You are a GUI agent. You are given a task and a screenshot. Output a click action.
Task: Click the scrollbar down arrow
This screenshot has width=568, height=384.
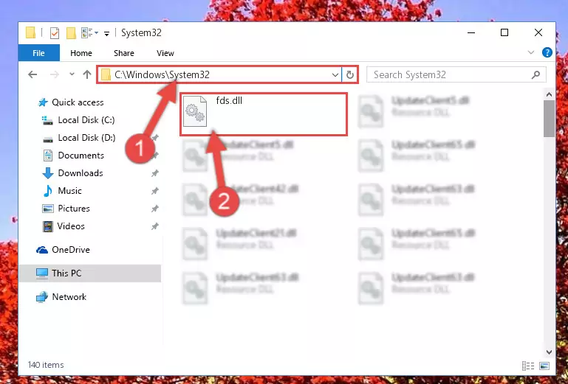549,352
